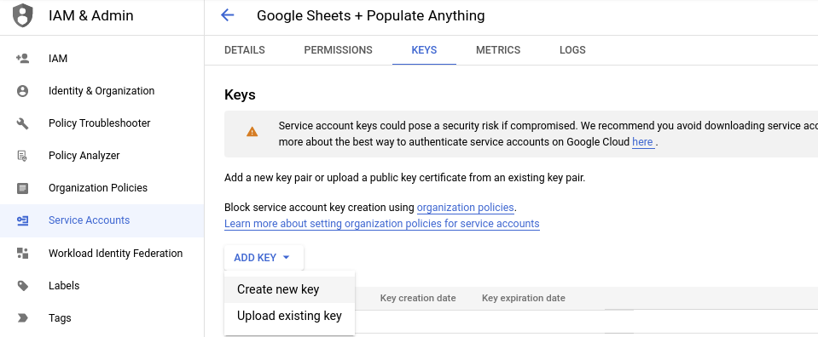Open the PERMISSIONS tab

(338, 50)
